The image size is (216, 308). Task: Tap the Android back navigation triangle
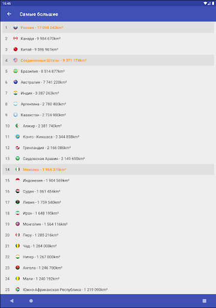click(11, 301)
